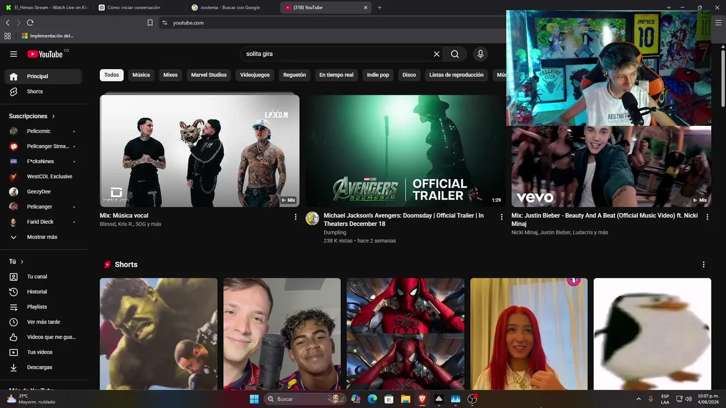
Task: Open the Pelicanger Stream subscription
Action: [x=43, y=146]
